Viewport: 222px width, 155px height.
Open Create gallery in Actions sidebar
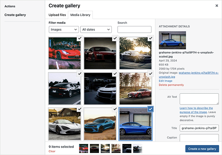coord(15,15)
